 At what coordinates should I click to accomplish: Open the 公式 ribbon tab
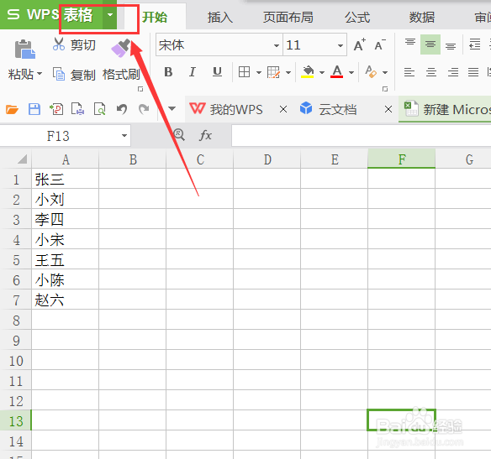[357, 17]
